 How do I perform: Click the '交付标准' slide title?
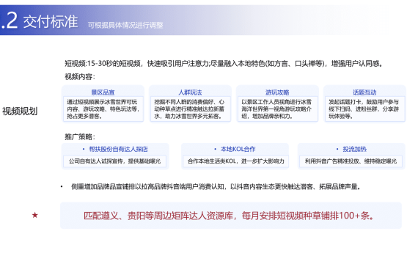[x=51, y=21]
